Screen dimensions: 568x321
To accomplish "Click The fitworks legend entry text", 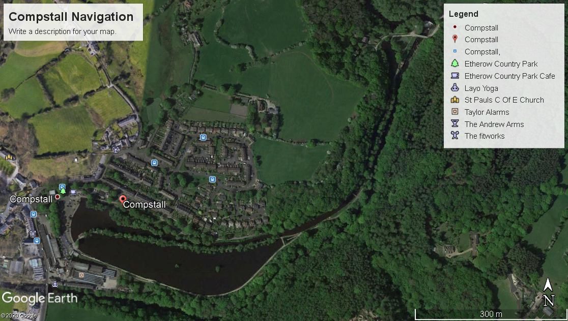I will (x=485, y=136).
